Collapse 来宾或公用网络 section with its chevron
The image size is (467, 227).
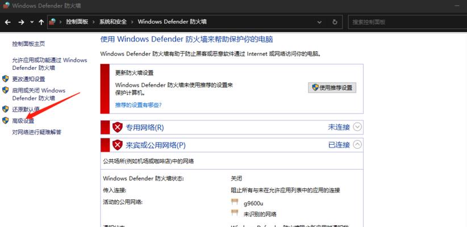click(x=357, y=145)
